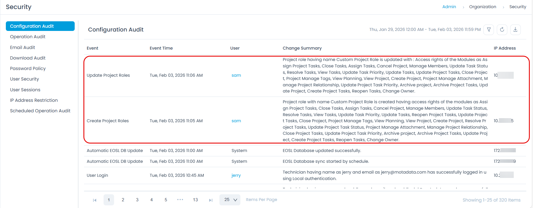Go to User Sessions page
The width and height of the screenshot is (533, 208).
(25, 90)
